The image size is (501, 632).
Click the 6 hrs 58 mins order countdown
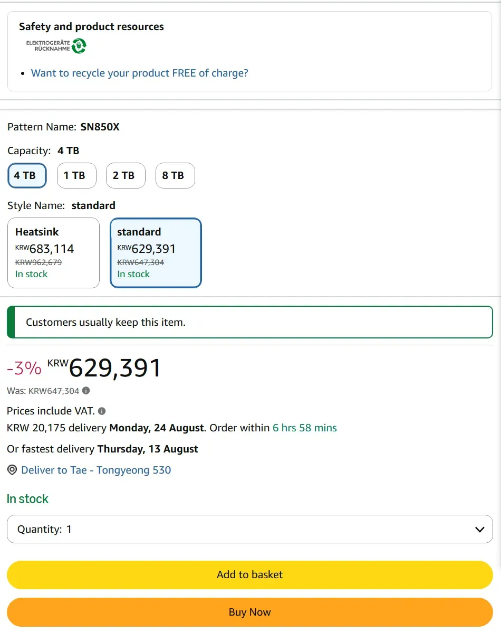point(304,428)
